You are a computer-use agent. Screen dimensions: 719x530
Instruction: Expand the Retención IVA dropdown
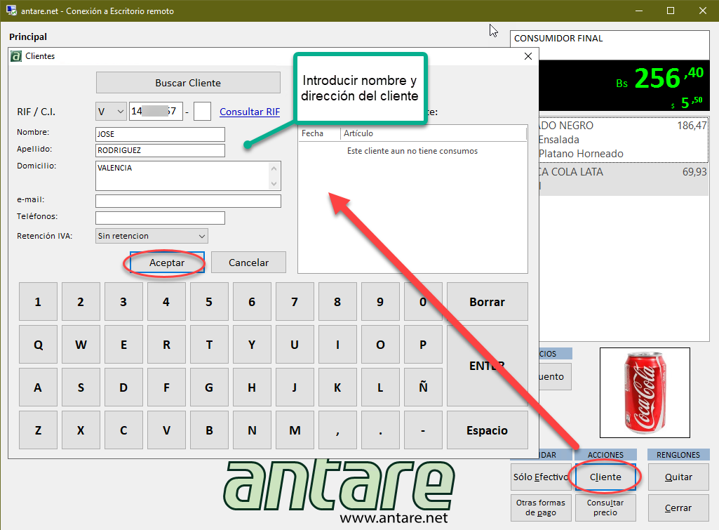(x=152, y=236)
